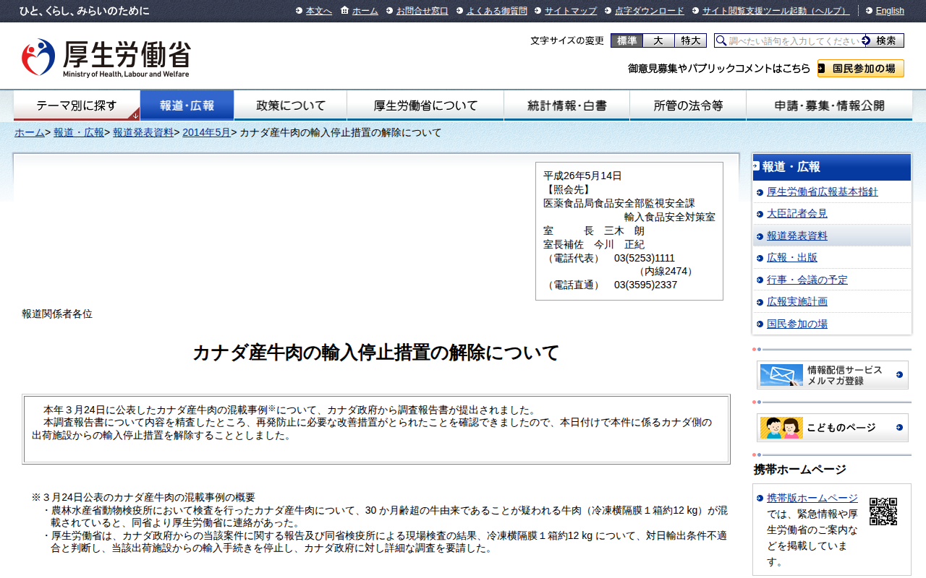Select 政策について navigation tab
This screenshot has width=926, height=578.
(x=291, y=105)
